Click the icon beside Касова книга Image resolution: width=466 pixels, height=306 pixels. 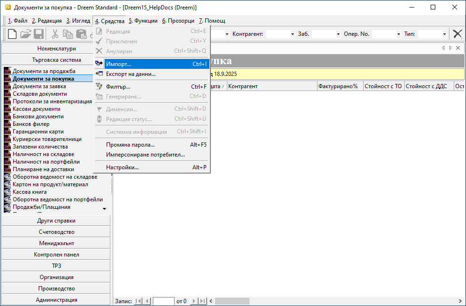(8, 192)
